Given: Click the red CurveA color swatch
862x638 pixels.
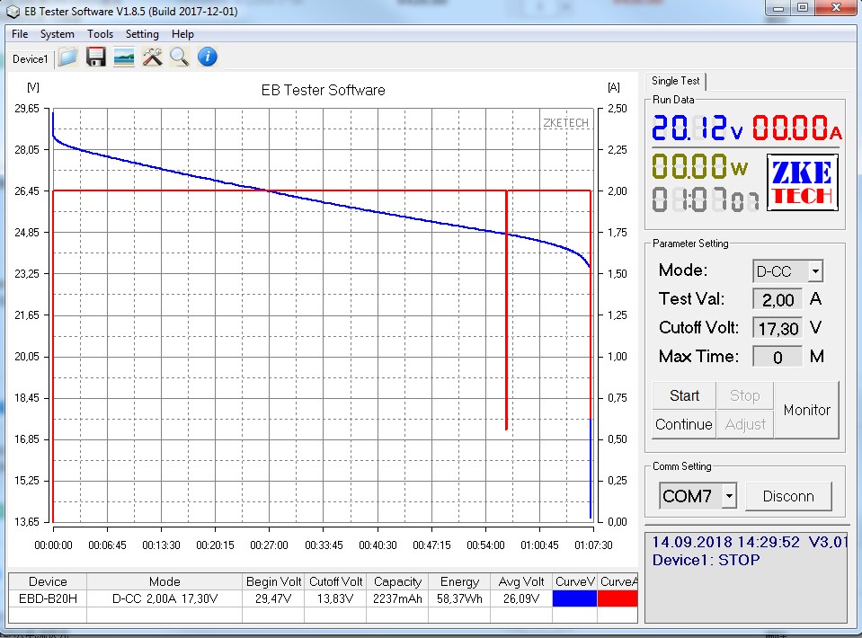Looking at the screenshot, I should pos(618,598).
